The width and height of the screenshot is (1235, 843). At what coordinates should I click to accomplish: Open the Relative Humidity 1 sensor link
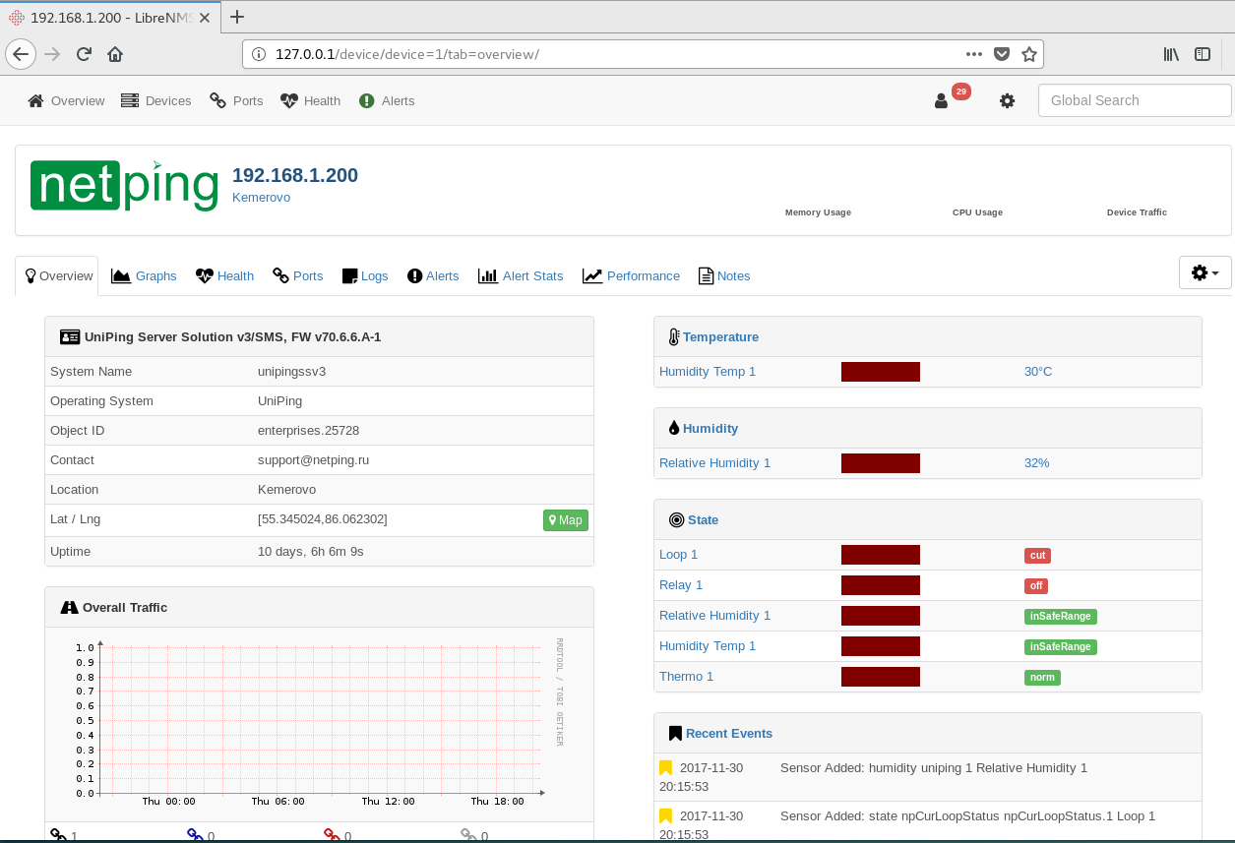(x=714, y=462)
